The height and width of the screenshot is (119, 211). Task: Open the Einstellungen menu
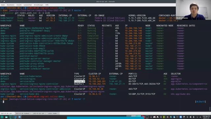click(39, 5)
